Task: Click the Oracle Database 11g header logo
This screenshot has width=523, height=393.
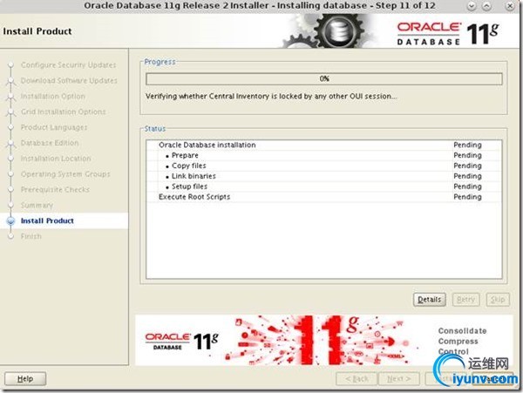Action: click(448, 34)
